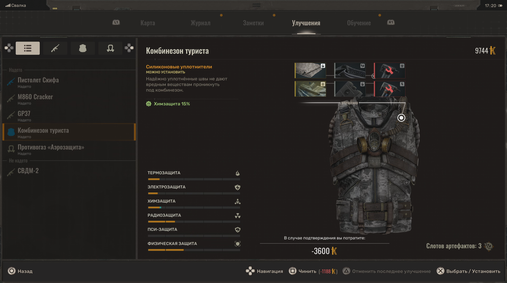Click Выбрать / Установить to install the upgrade
This screenshot has width=507, height=283.
click(468, 271)
